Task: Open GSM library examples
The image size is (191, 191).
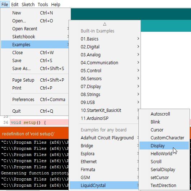Action: click(x=104, y=177)
